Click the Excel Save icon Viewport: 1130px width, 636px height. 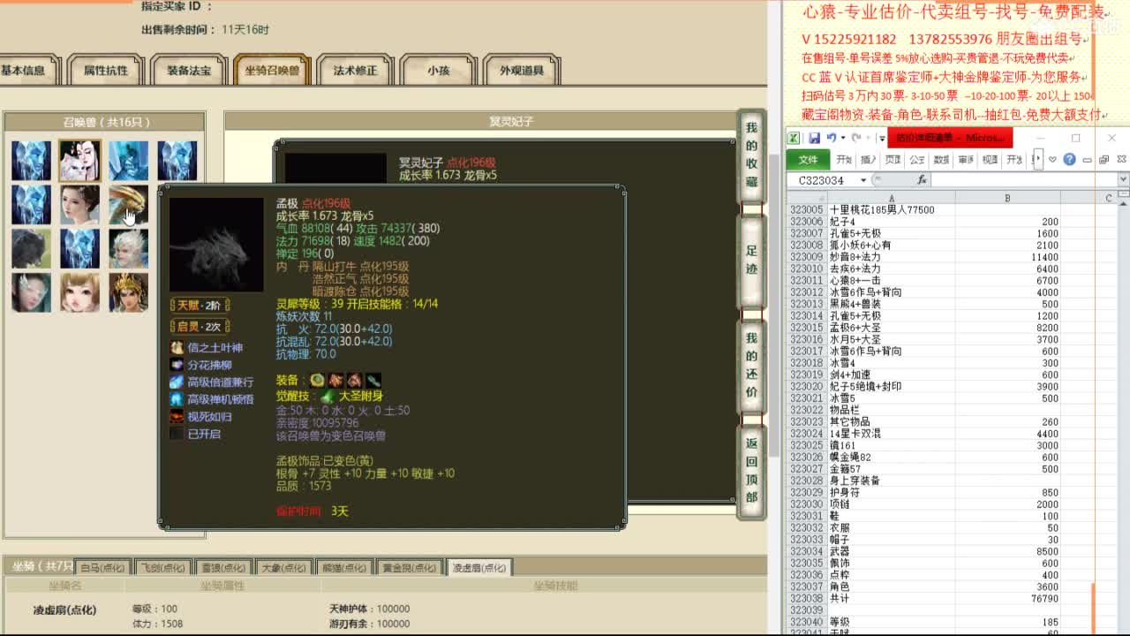815,137
